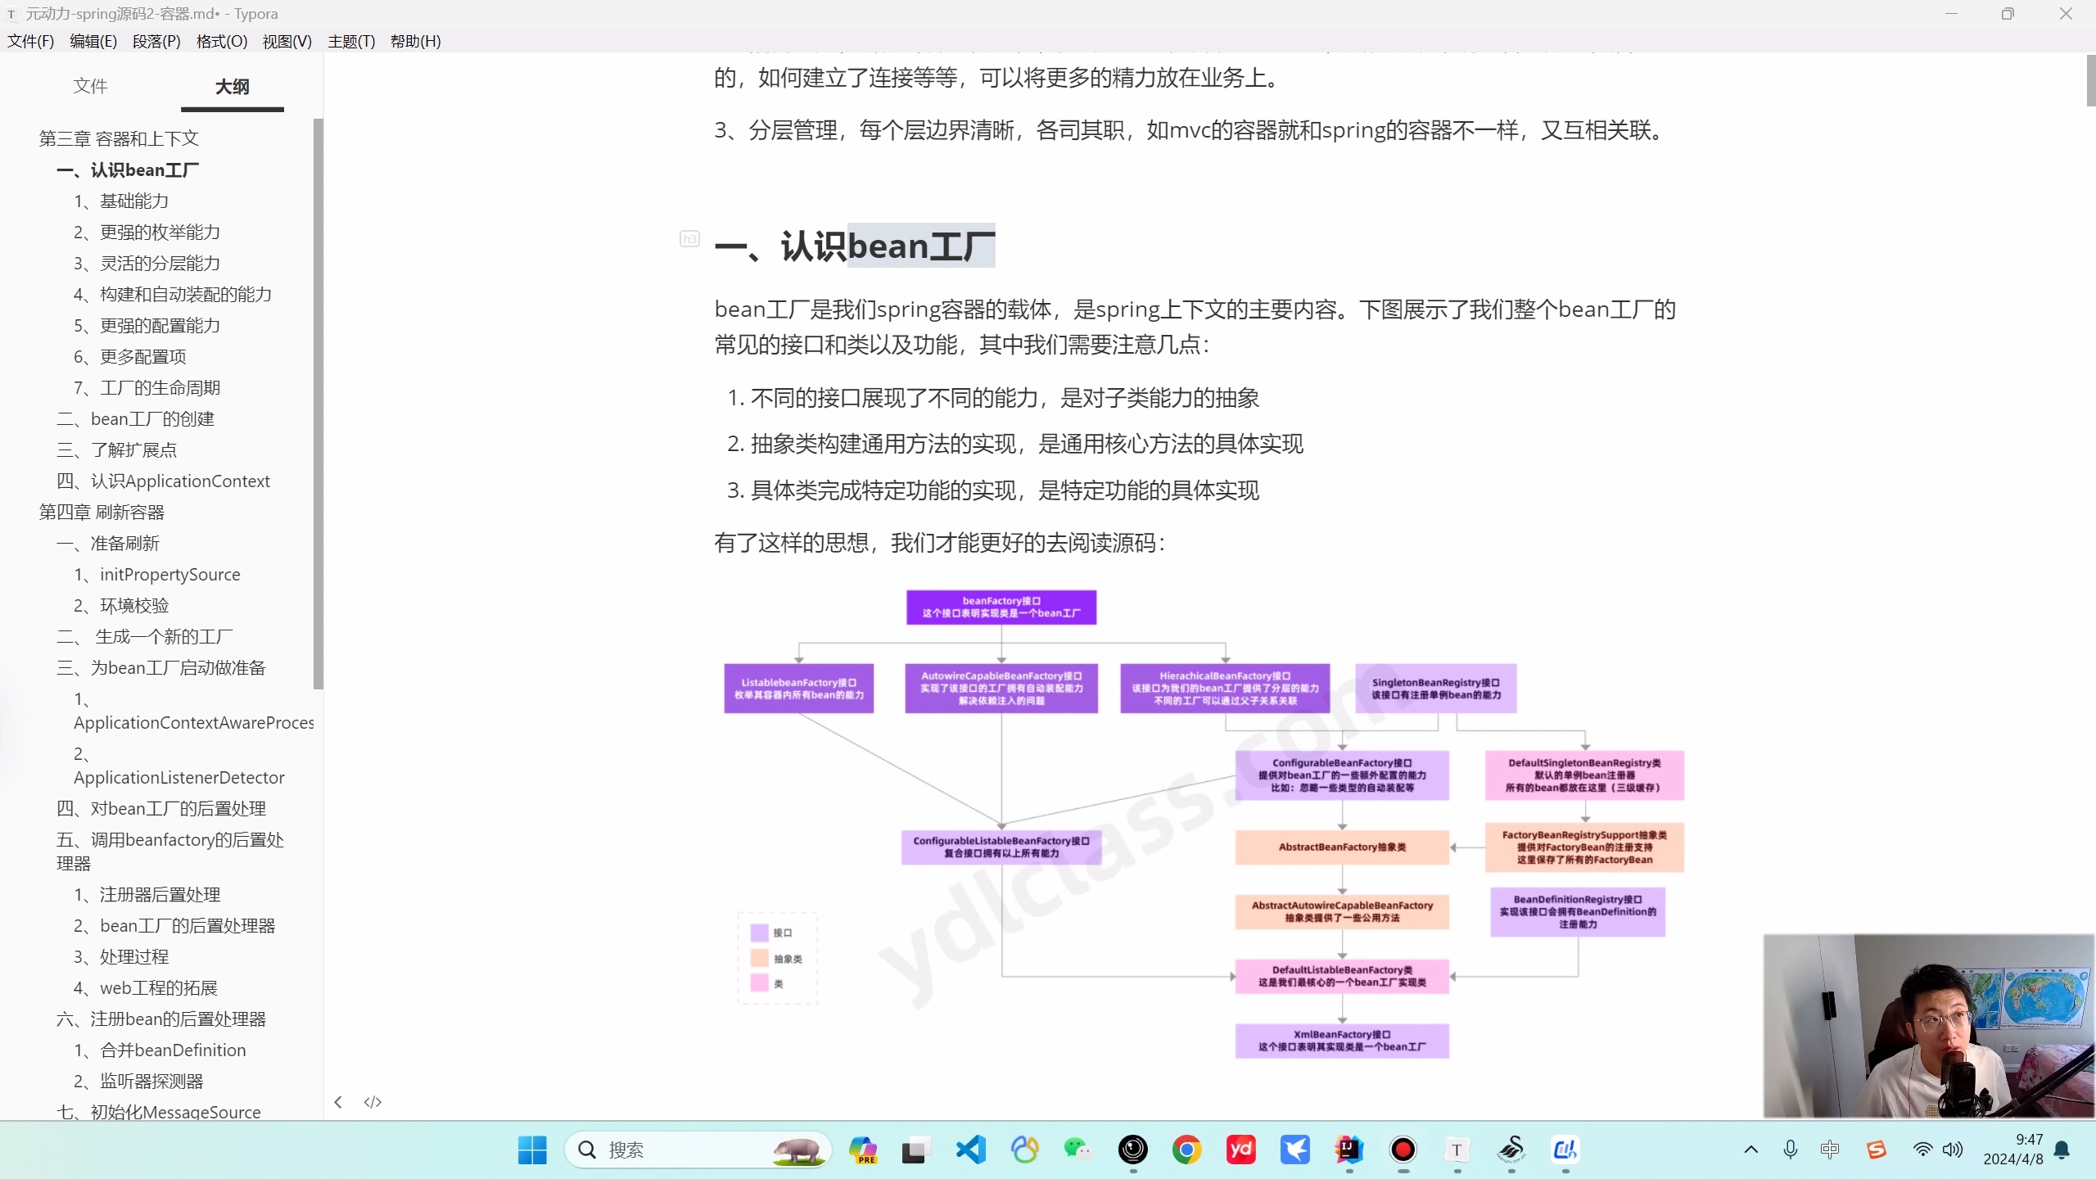Toggle Wi-Fi from the system tray
Screen dimensions: 2096x1179
[1923, 1150]
